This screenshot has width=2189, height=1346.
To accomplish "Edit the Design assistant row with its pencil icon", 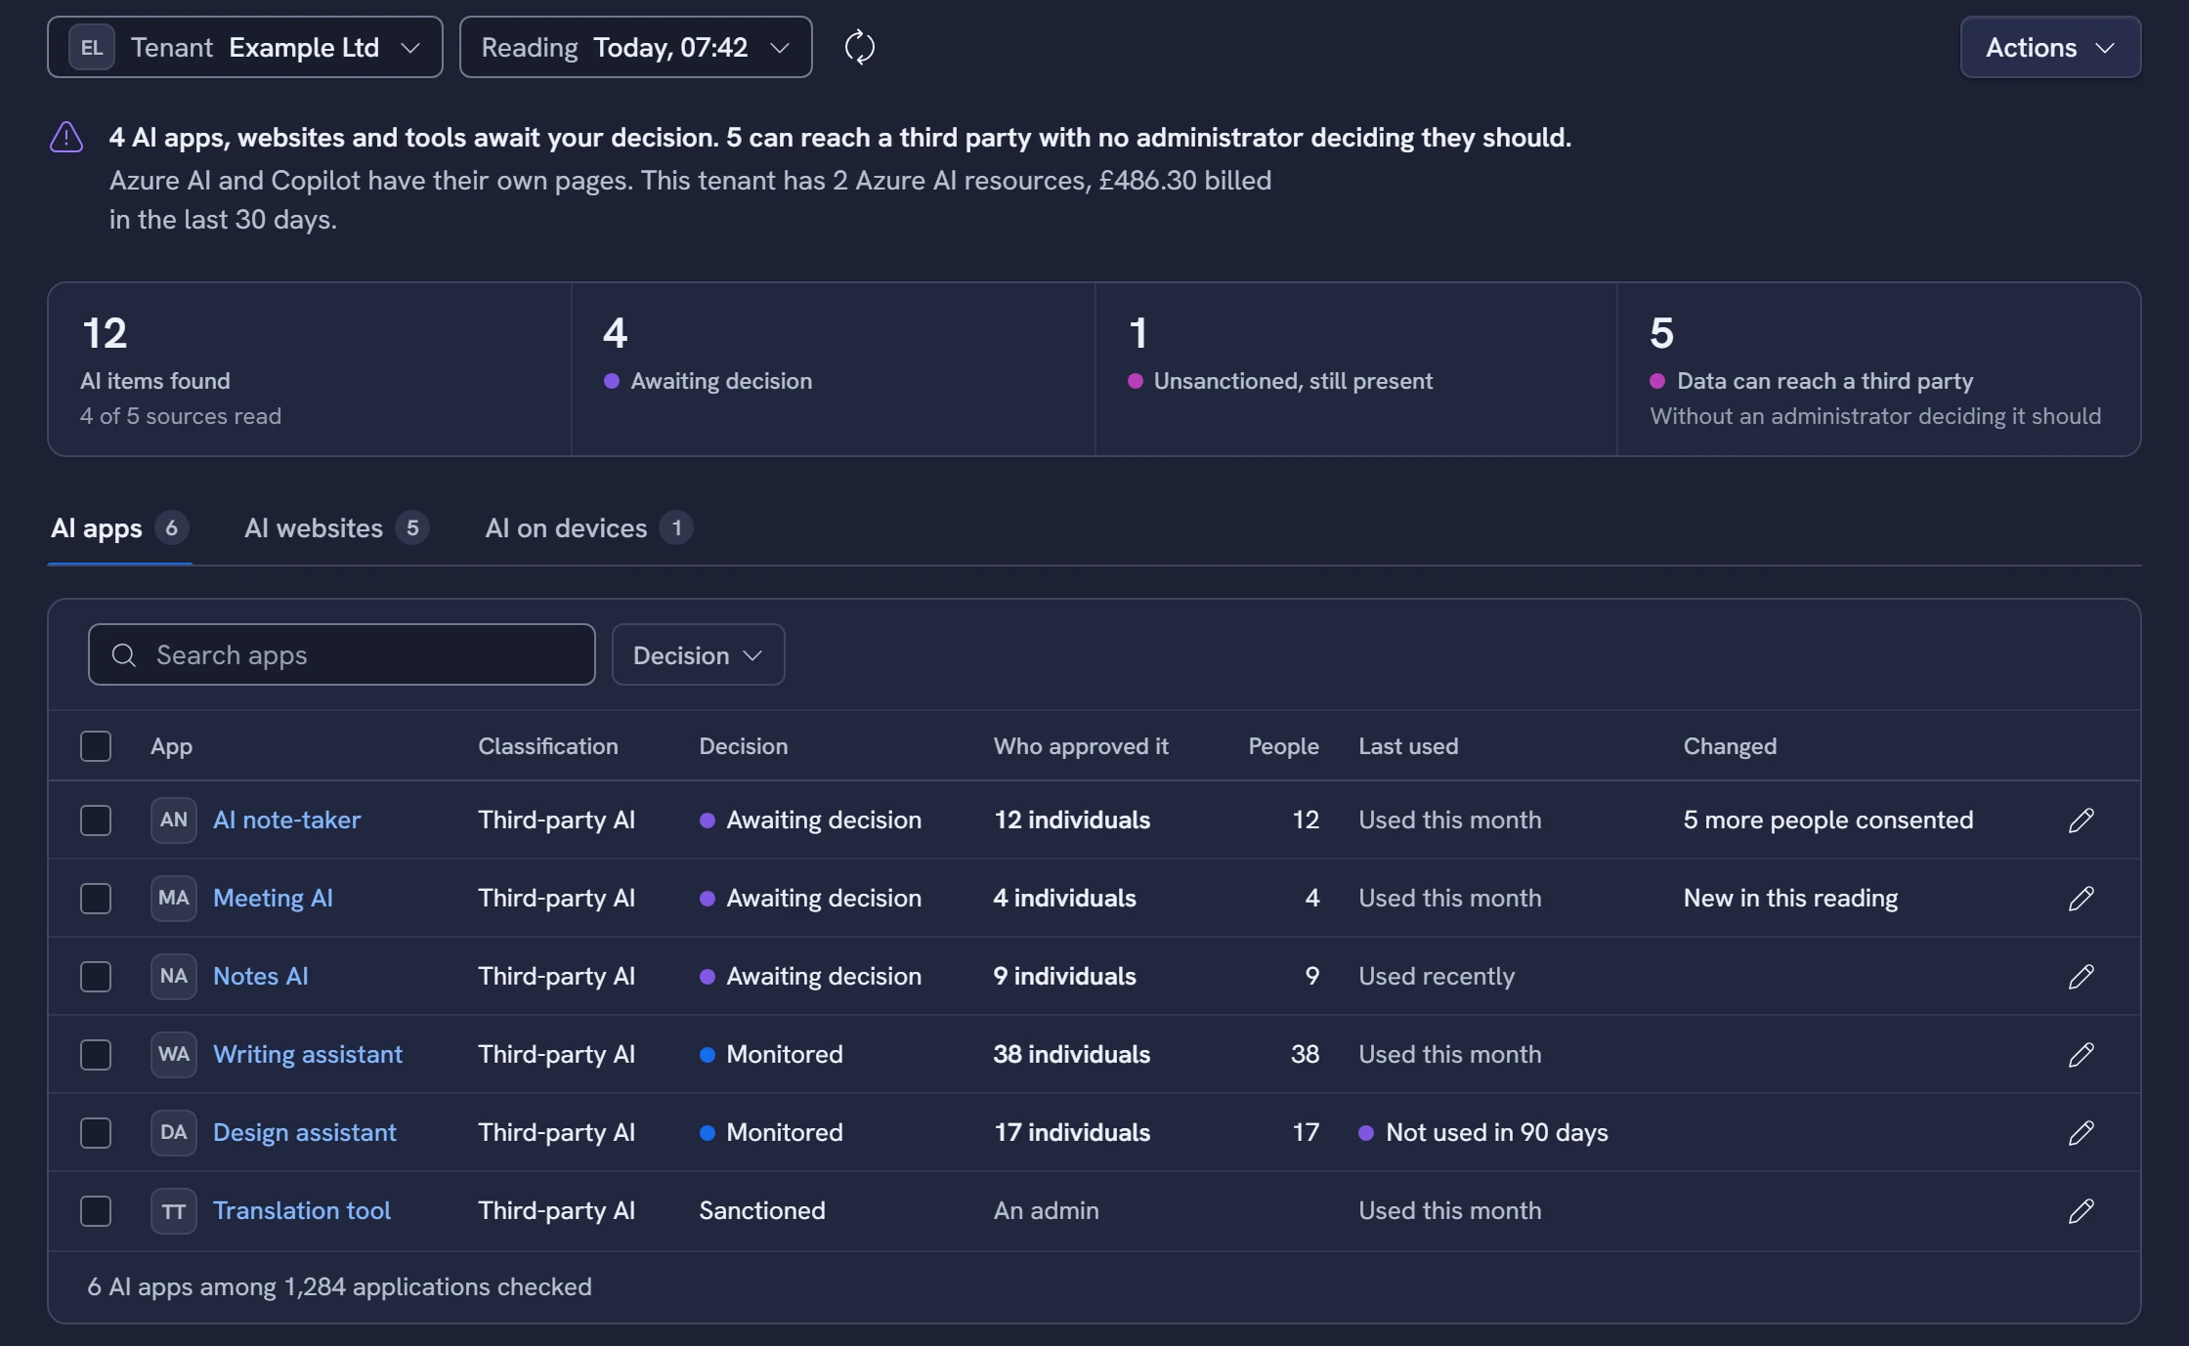I will pos(2082,1132).
